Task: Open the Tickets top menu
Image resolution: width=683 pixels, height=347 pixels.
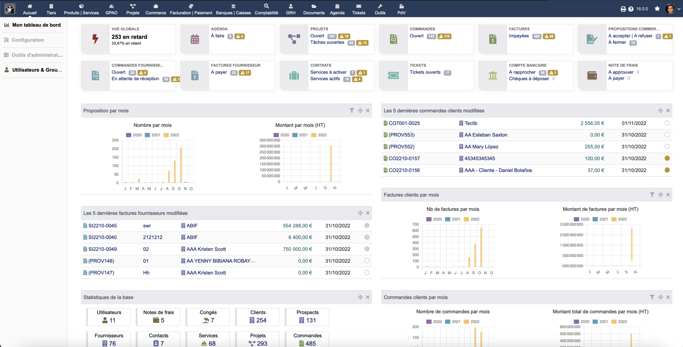Action: [x=359, y=9]
